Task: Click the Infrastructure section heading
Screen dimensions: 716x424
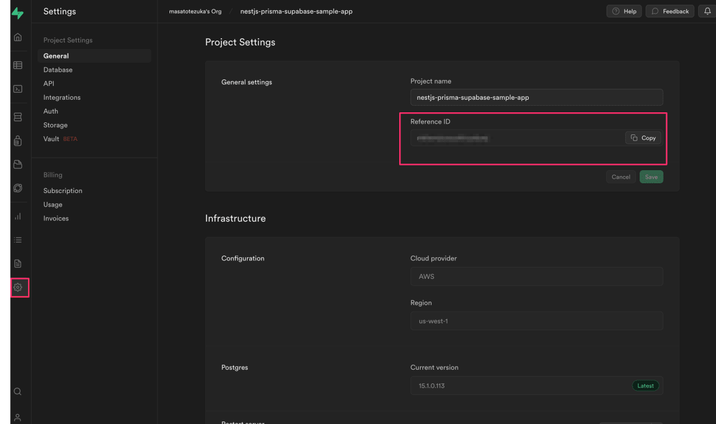Action: tap(236, 219)
